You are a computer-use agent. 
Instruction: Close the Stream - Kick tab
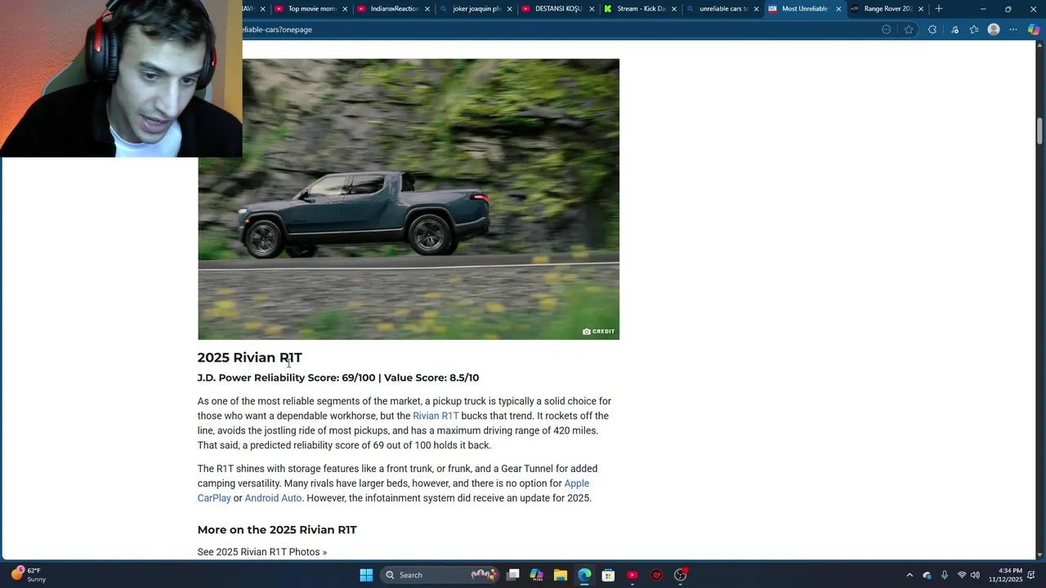674,9
